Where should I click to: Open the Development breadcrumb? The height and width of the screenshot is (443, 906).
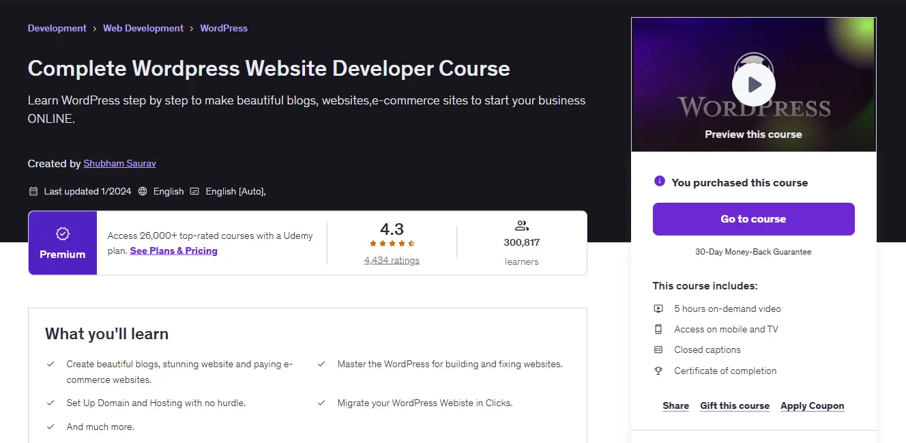coord(57,28)
